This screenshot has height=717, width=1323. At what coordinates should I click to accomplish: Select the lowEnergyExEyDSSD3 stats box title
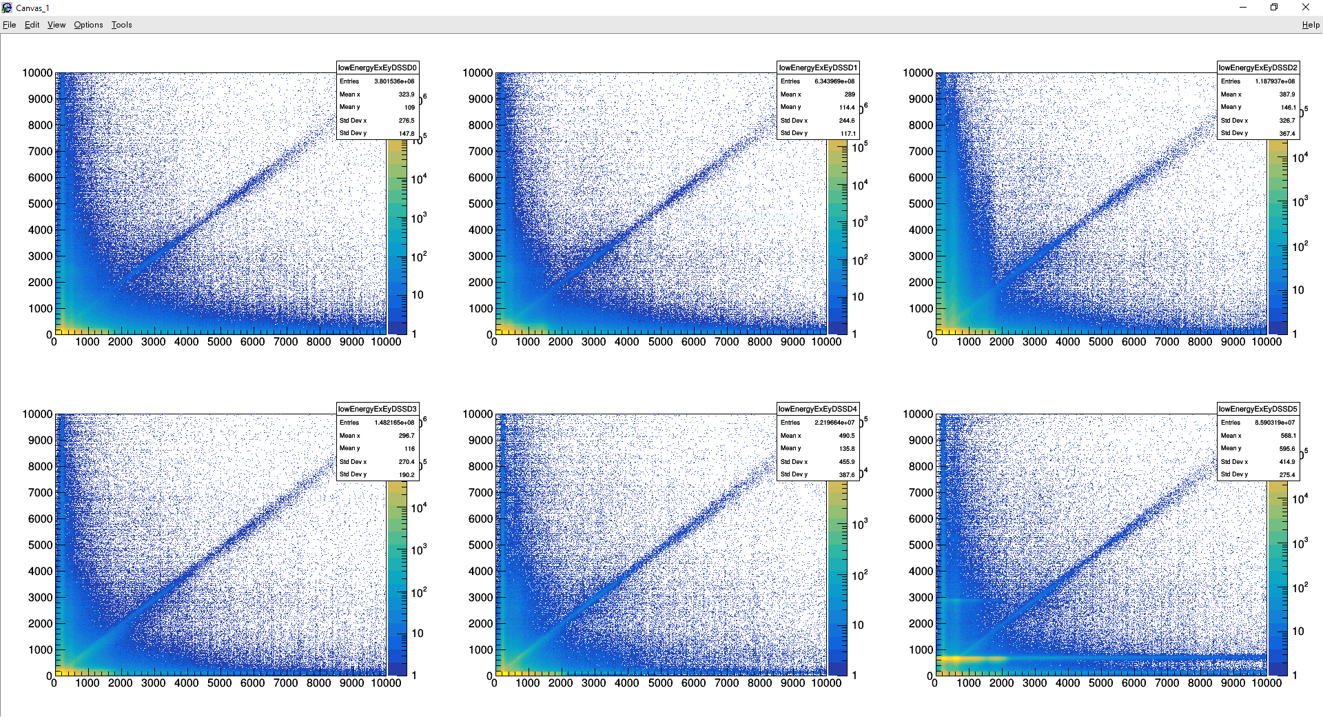coord(378,409)
